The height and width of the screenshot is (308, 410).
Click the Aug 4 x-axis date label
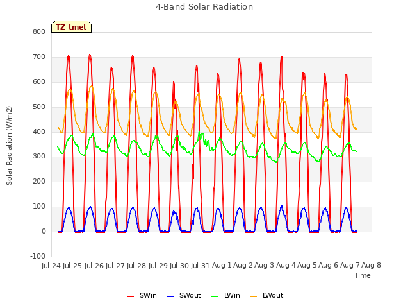coord(286,266)
